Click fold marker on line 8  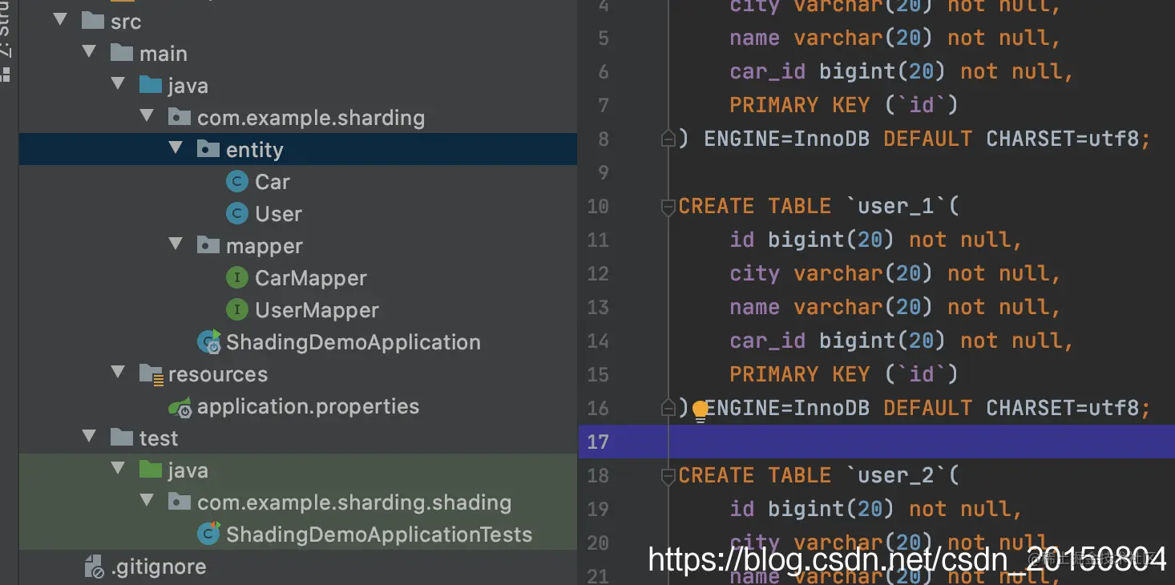point(668,139)
